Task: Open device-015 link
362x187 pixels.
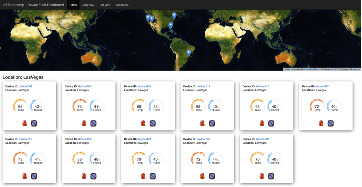Action: 263,86
